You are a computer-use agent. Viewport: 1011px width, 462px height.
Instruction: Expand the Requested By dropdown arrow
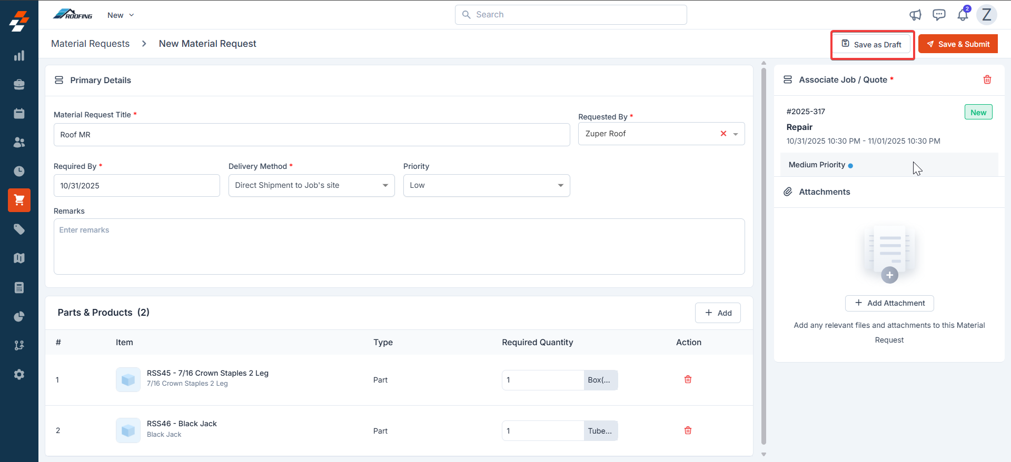pyautogui.click(x=736, y=134)
